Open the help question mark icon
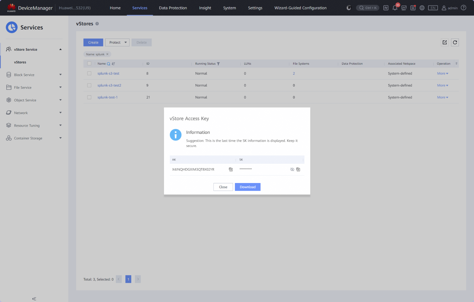474x302 pixels. pos(463,8)
